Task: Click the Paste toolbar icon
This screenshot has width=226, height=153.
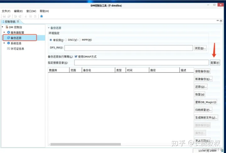Action: (35, 16)
